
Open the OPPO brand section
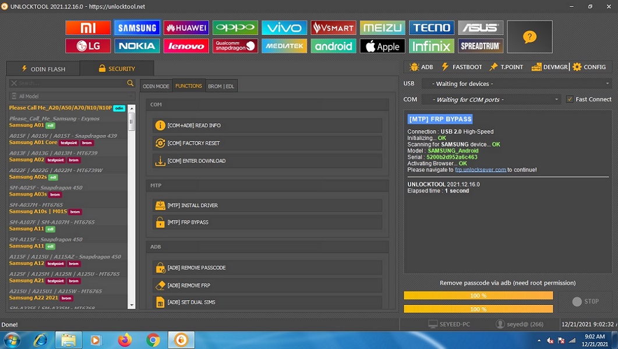click(x=235, y=27)
